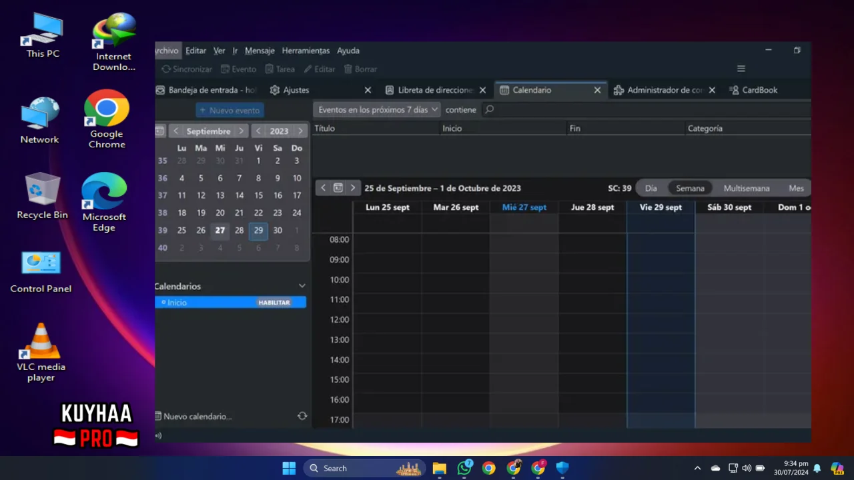Go to next year in mini calendar
The image size is (854, 480).
300,131
